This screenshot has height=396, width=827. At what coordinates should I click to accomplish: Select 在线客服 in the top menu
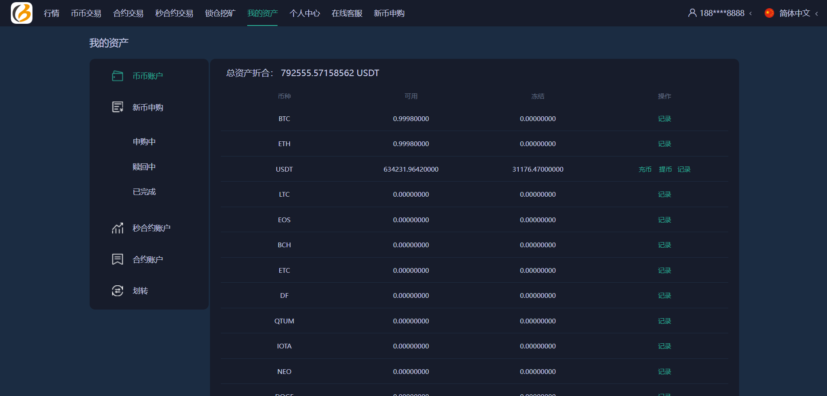pos(347,13)
